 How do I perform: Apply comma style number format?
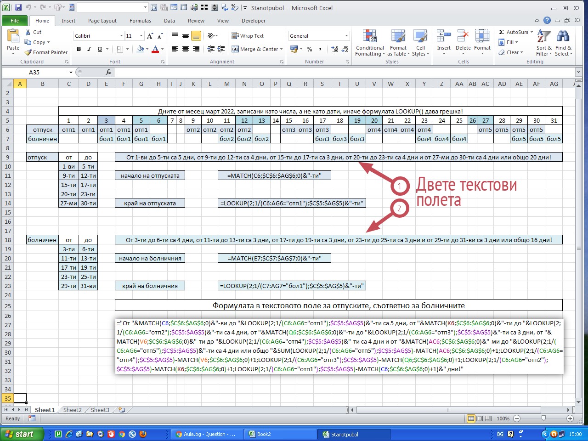(x=320, y=49)
